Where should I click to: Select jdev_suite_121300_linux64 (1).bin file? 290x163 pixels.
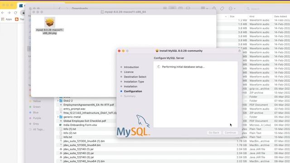point(84,141)
